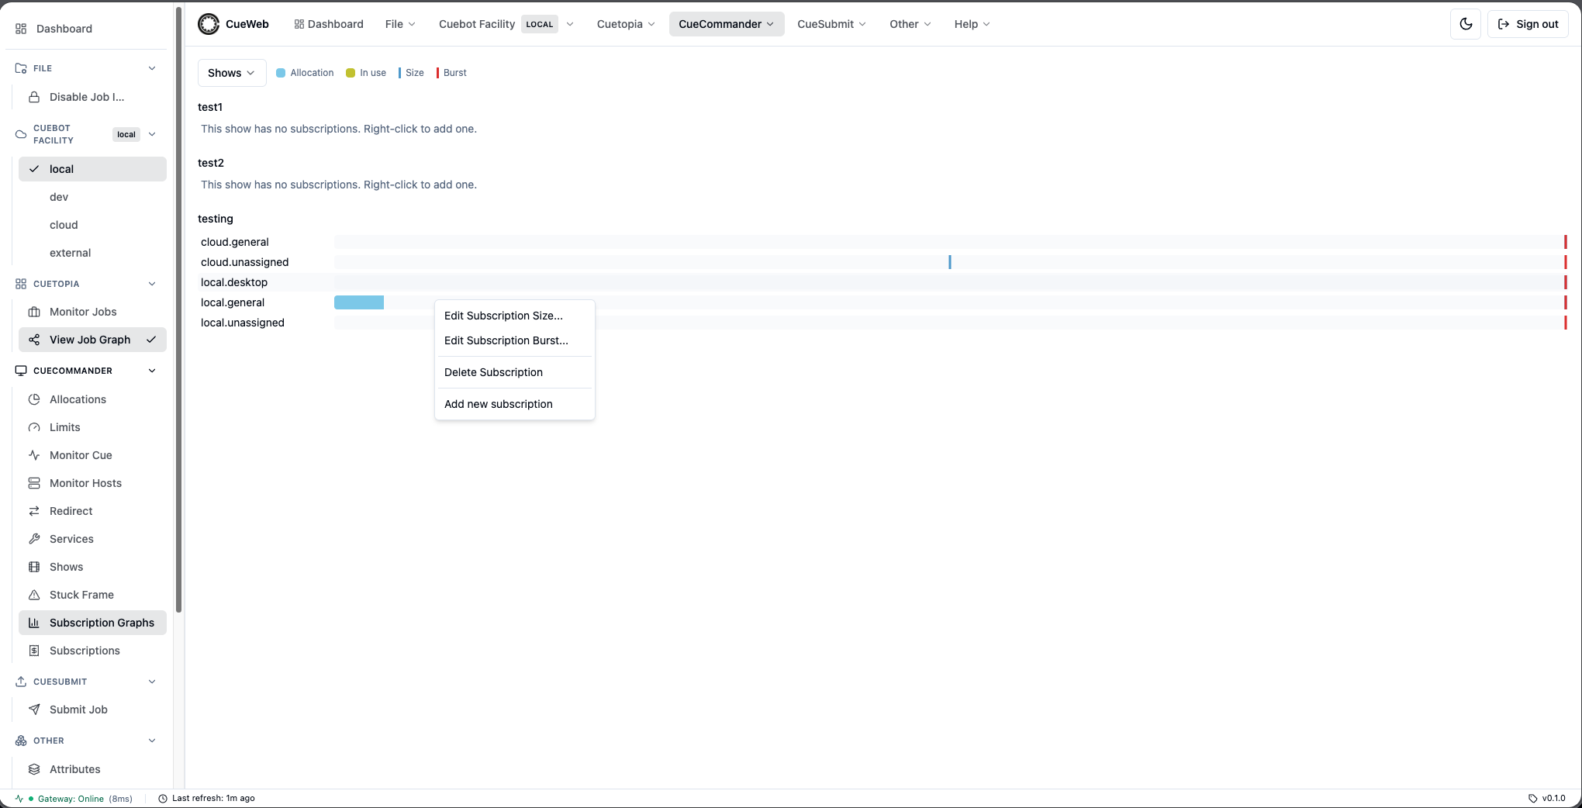Click the Subscriptions receipt icon
The image size is (1582, 808).
point(34,651)
